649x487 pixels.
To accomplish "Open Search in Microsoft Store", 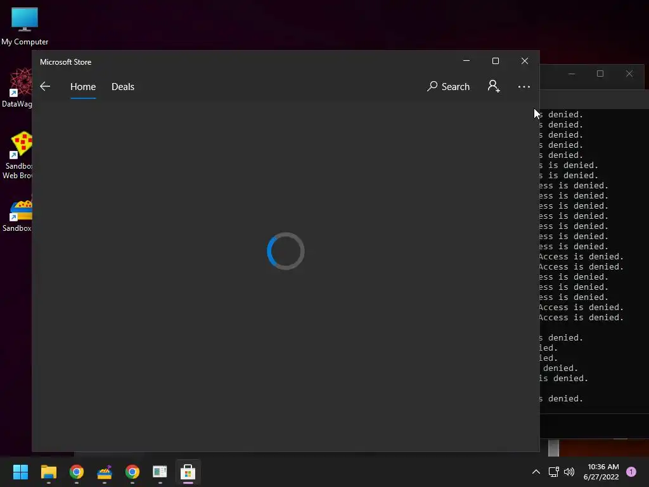I will (448, 86).
